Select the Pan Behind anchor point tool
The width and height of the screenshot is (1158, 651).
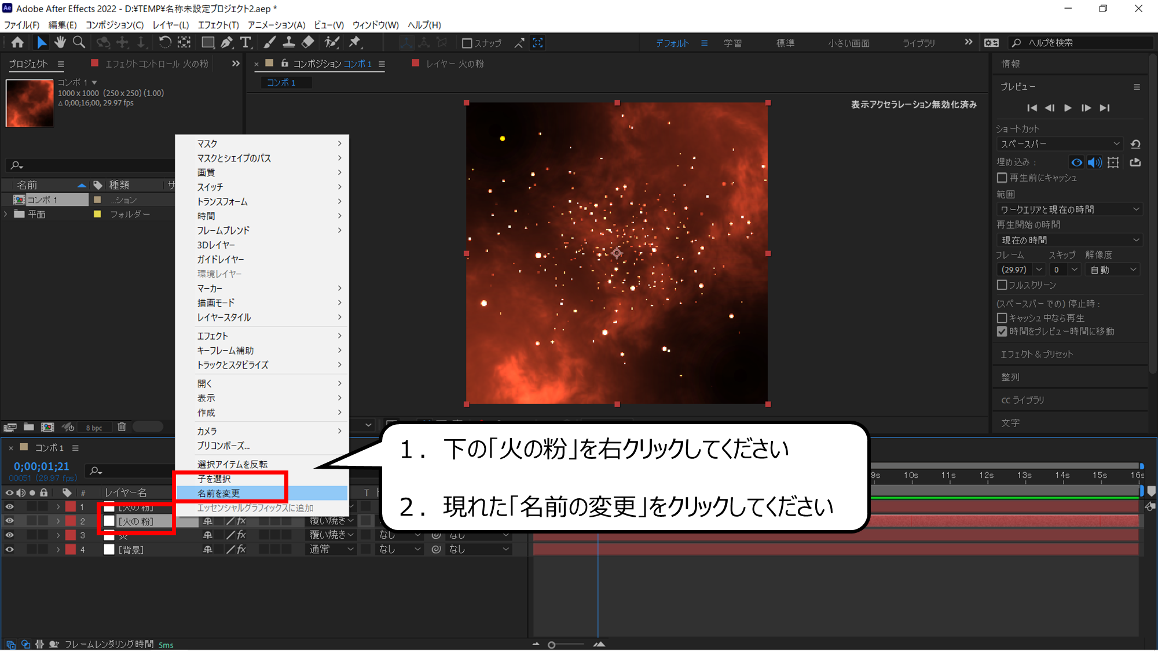(184, 42)
